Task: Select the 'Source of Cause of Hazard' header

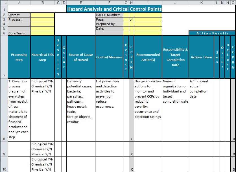Action: [x=81, y=57]
